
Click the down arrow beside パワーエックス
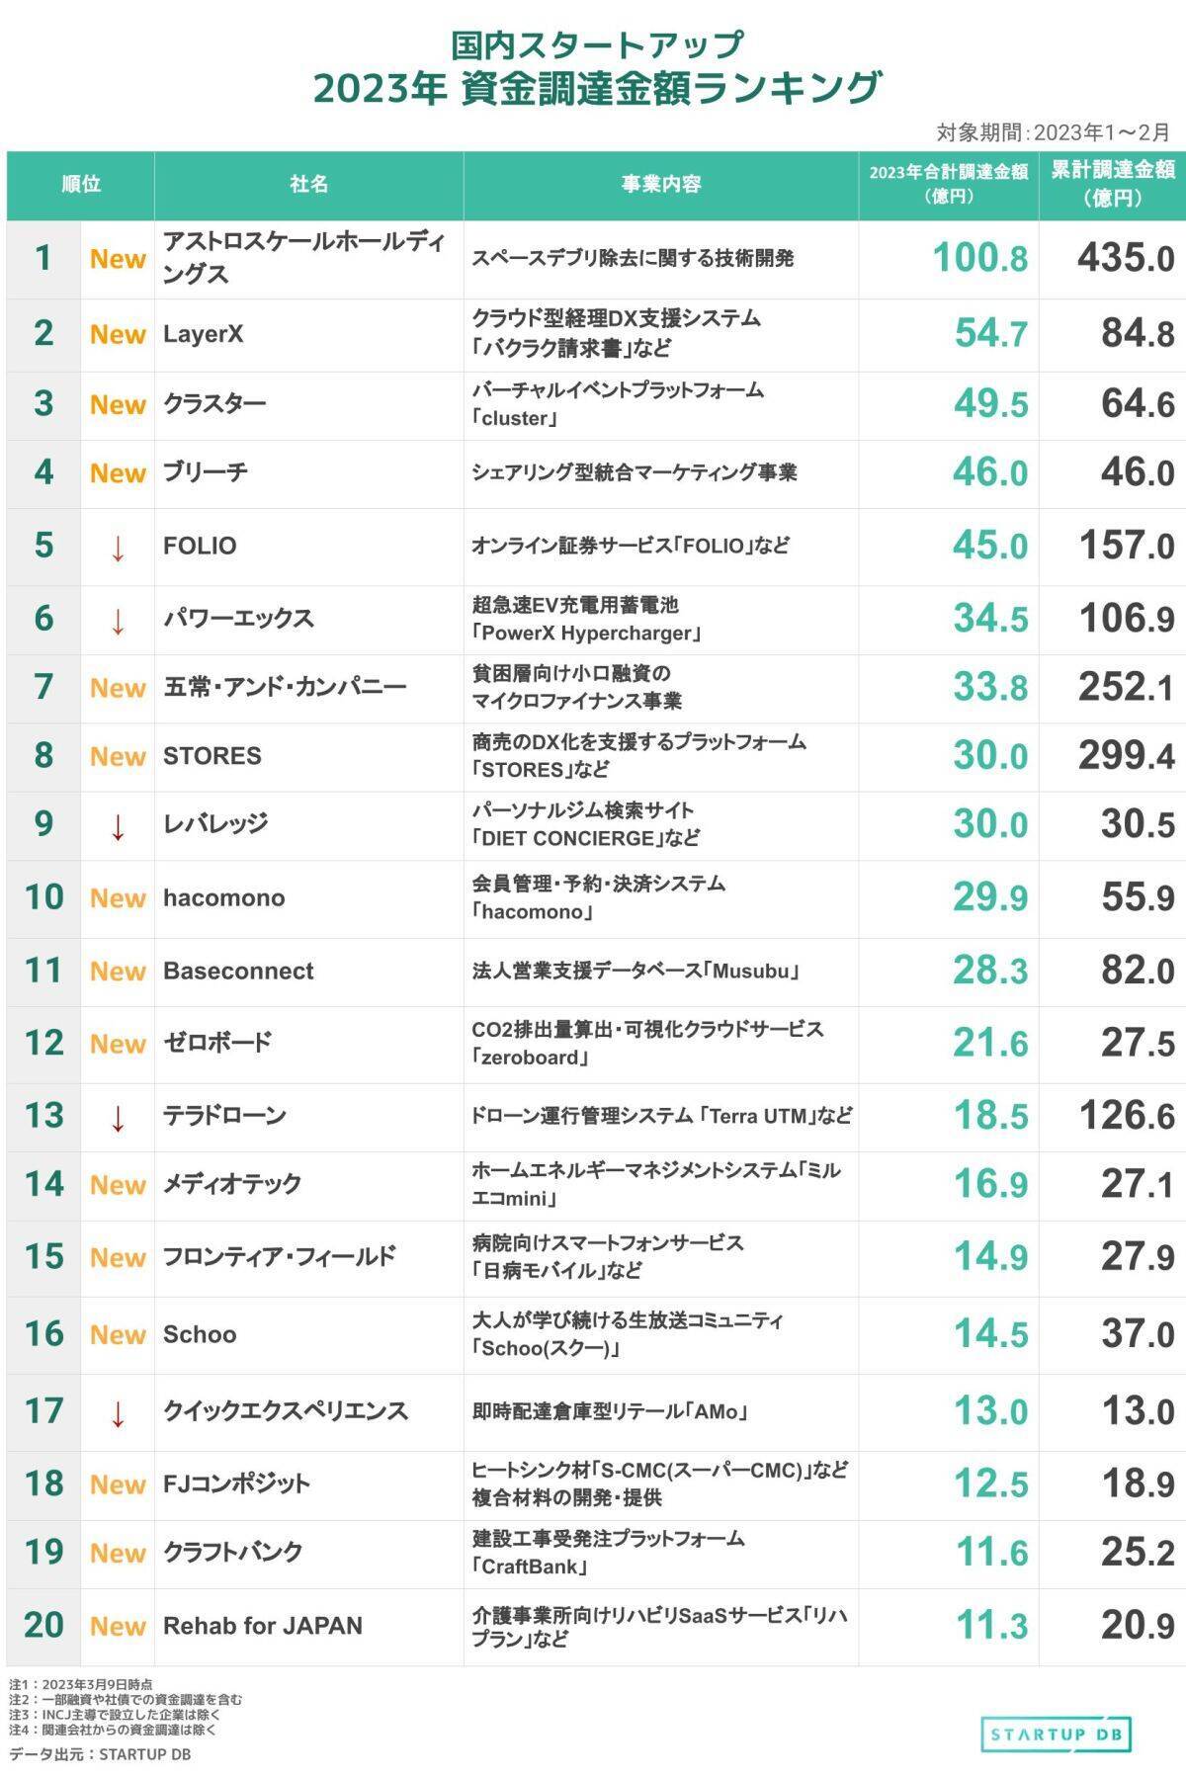118,622
